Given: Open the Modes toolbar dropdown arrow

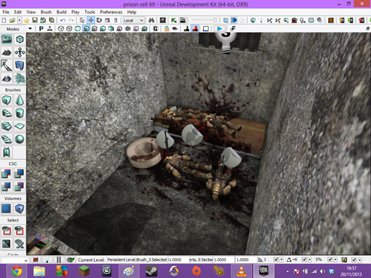Looking at the screenshot, I should pos(30,29).
